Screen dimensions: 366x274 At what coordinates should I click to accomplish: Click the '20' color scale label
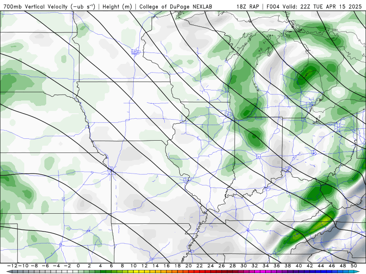pos(188,266)
